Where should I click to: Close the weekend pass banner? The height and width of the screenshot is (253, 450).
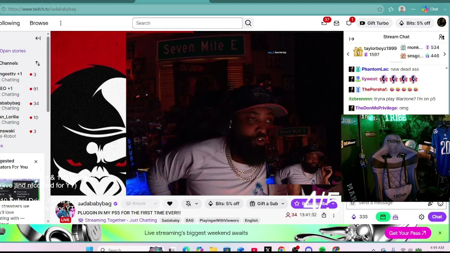pyautogui.click(x=440, y=233)
